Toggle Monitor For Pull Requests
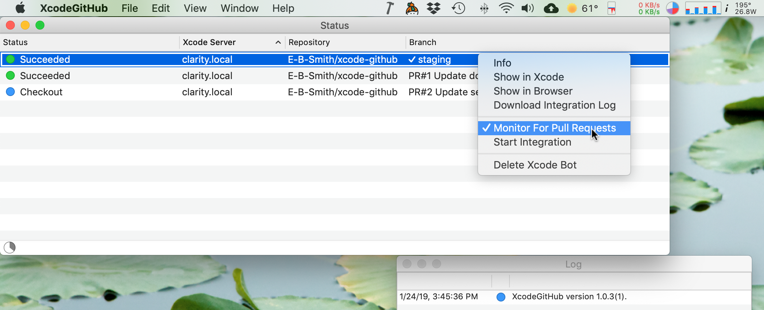The width and height of the screenshot is (764, 310). (x=554, y=128)
